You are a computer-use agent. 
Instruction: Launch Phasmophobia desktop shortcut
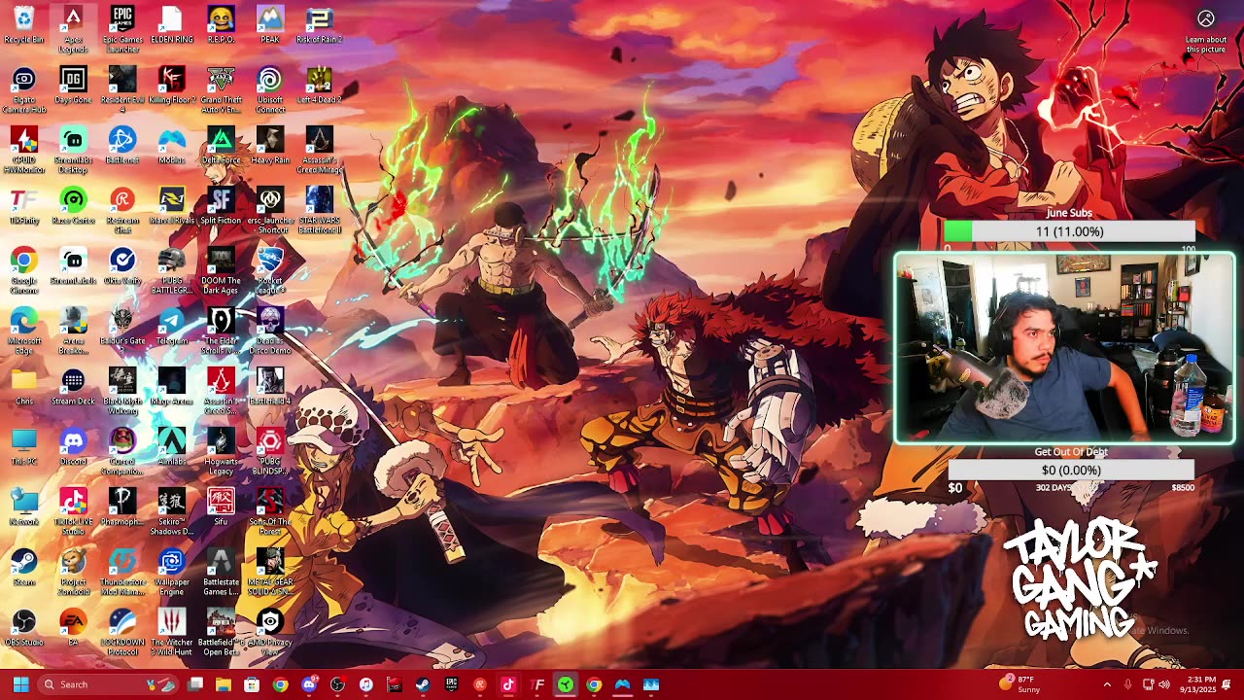122,508
